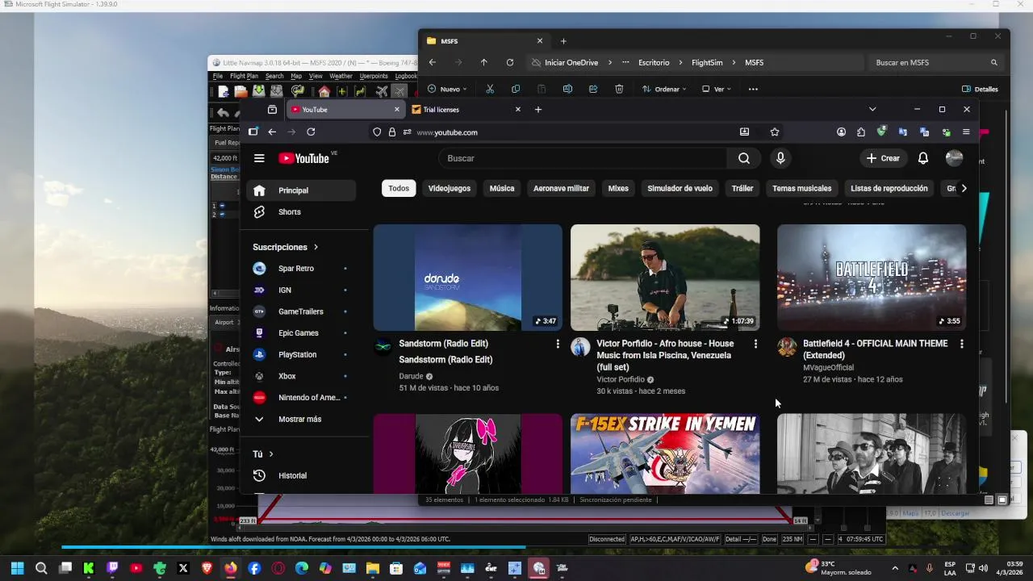Image resolution: width=1033 pixels, height=581 pixels.
Task: Open the F-15EX Strike in Yemen thumbnail
Action: click(x=665, y=454)
